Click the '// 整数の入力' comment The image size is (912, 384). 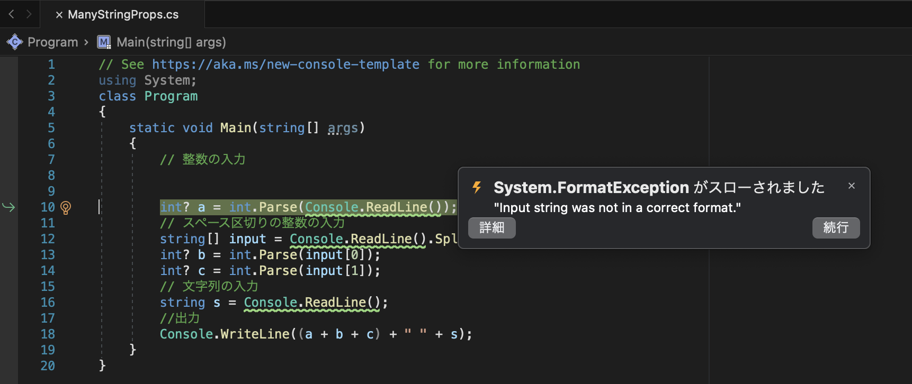203,160
